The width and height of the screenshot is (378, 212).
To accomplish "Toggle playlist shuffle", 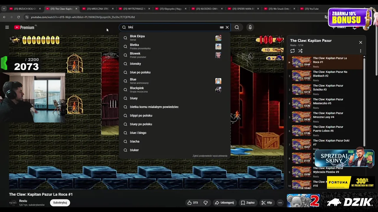I will (300, 51).
